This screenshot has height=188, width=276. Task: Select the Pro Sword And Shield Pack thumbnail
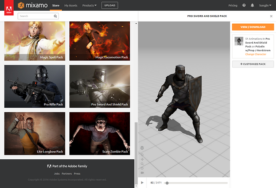tap(100, 86)
